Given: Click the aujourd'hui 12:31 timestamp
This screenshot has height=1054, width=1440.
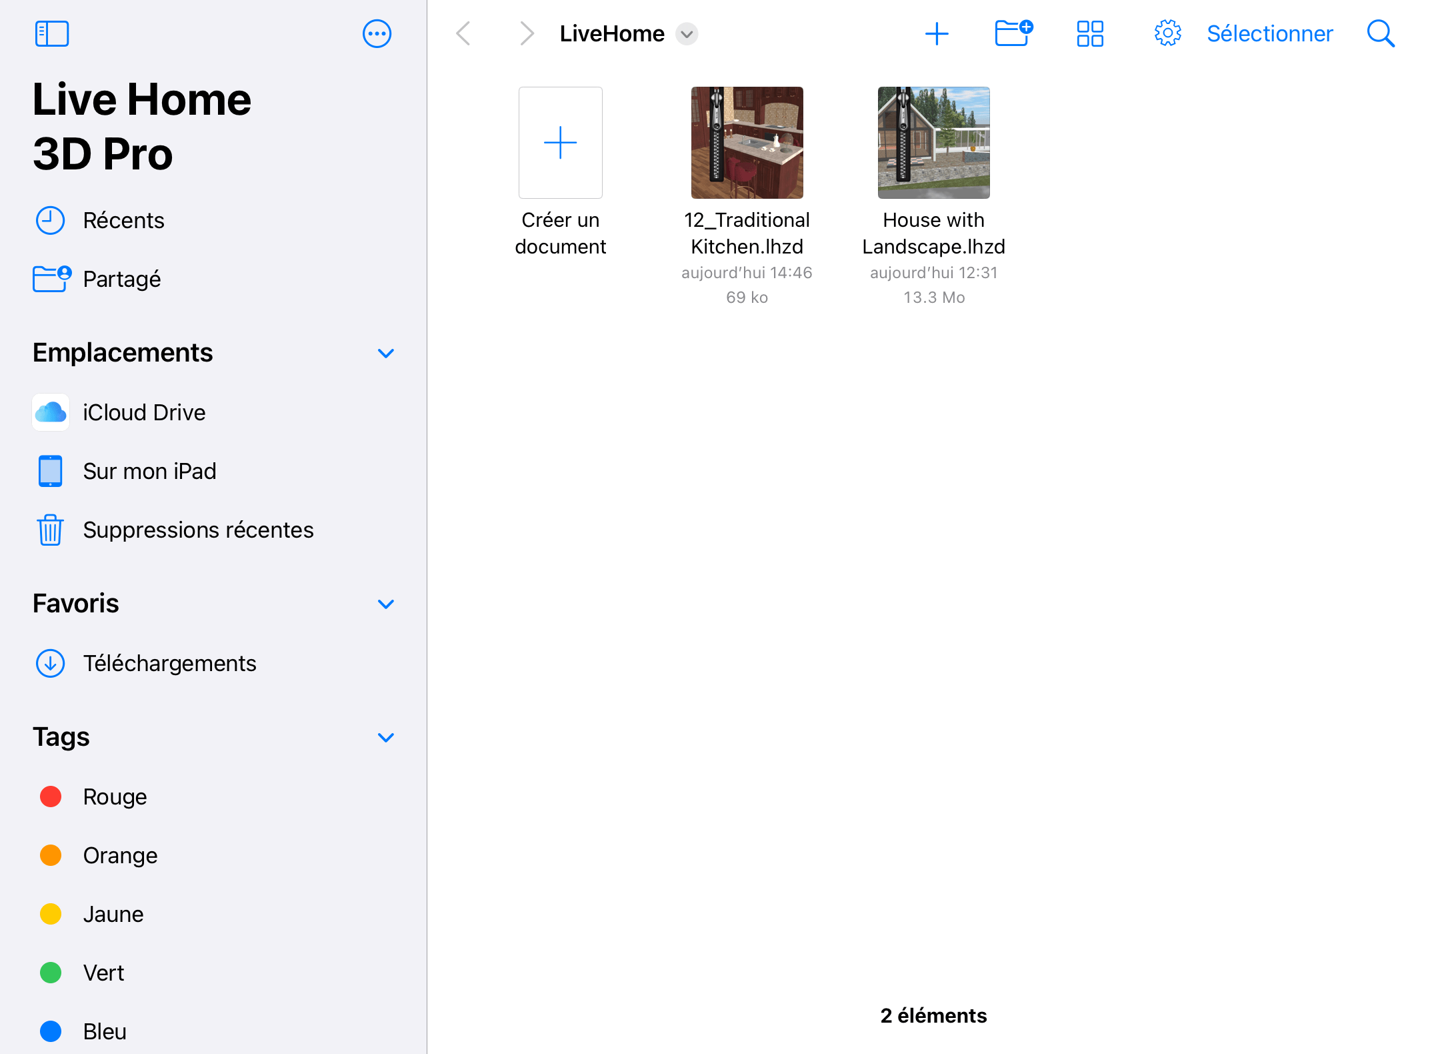Looking at the screenshot, I should pyautogui.click(x=934, y=273).
